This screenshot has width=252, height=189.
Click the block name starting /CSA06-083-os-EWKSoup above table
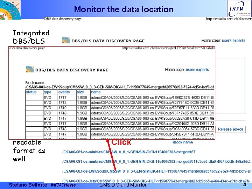[120, 87]
